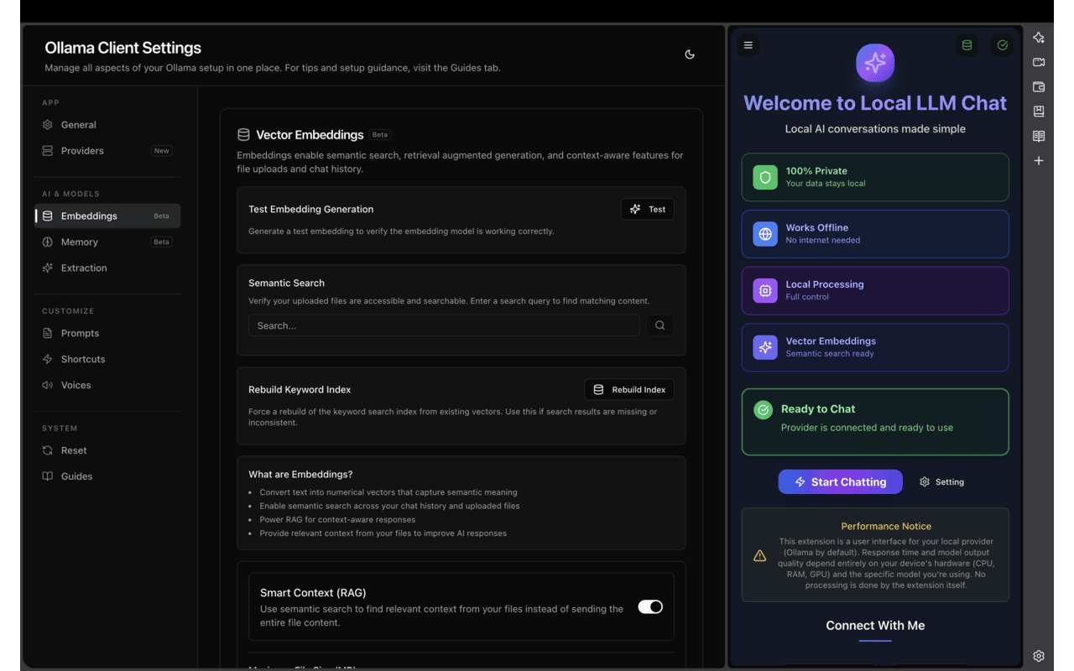Screen dimensions: 1074x671
Task: Open side strip settings gear at the bottom
Action: pyautogui.click(x=1039, y=656)
